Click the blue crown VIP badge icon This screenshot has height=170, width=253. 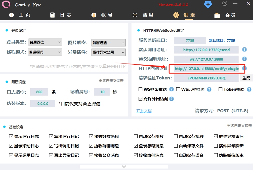208,4
